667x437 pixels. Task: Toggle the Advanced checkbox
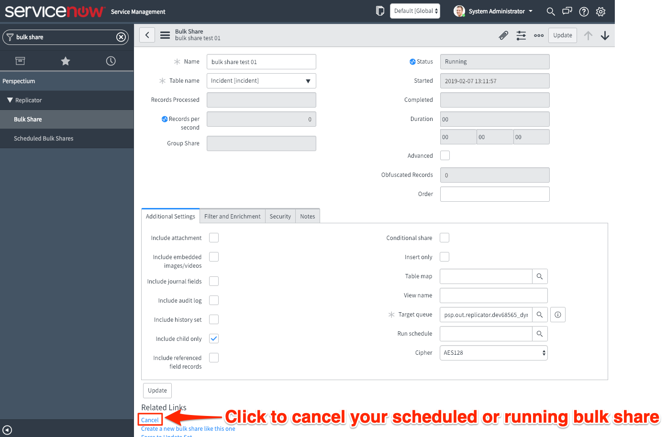pyautogui.click(x=445, y=155)
